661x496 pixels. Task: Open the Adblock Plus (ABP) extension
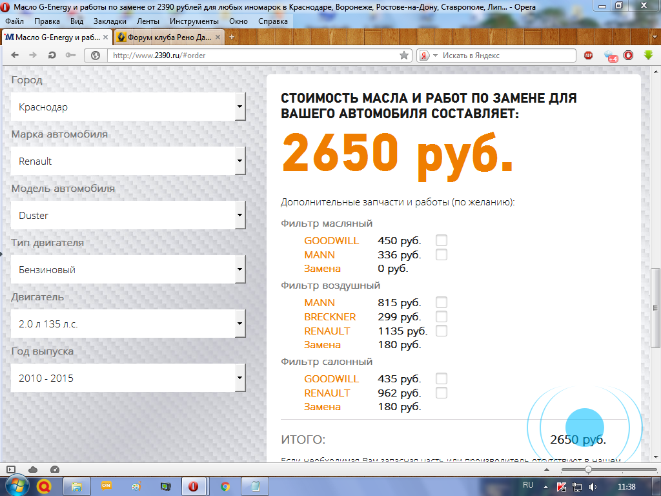(589, 56)
